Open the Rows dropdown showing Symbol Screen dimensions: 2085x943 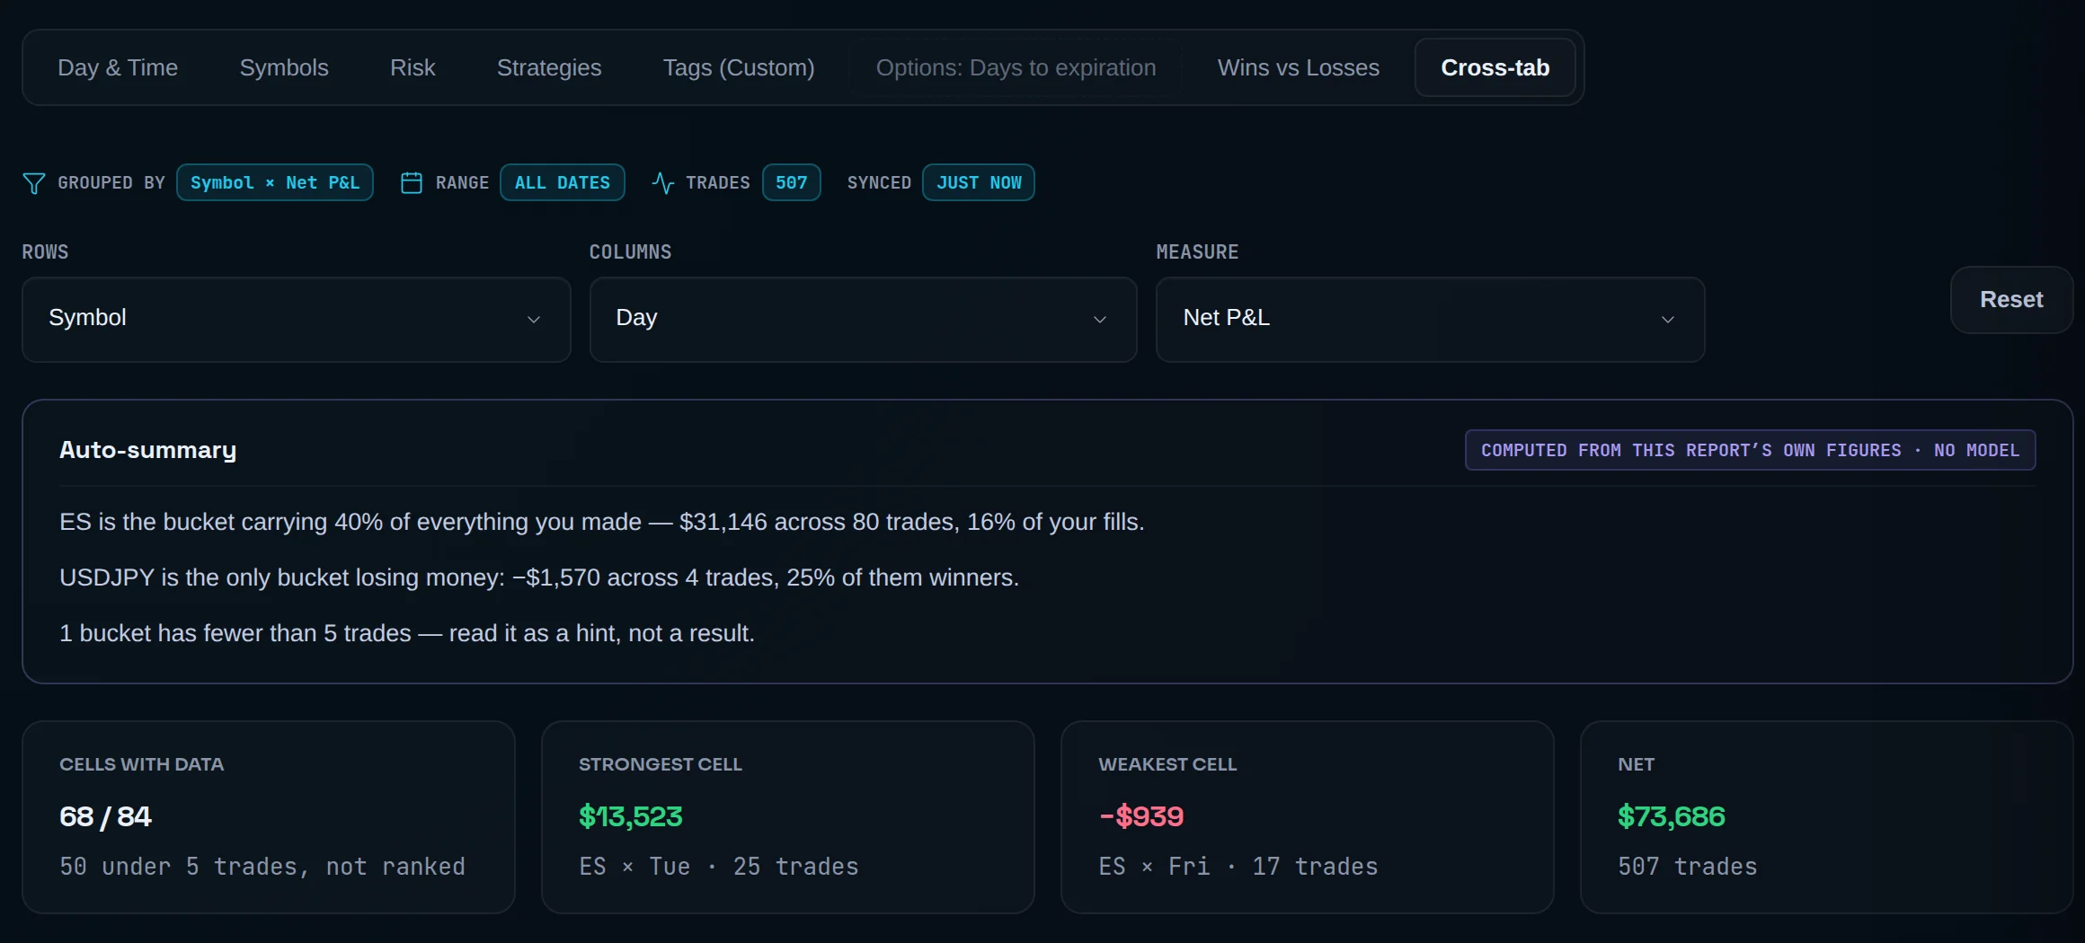coord(297,319)
